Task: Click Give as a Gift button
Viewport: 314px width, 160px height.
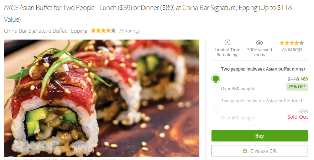Action: point(260,151)
